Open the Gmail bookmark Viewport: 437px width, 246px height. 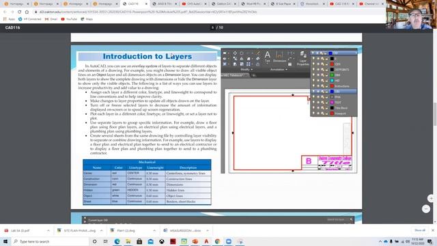coord(51,19)
